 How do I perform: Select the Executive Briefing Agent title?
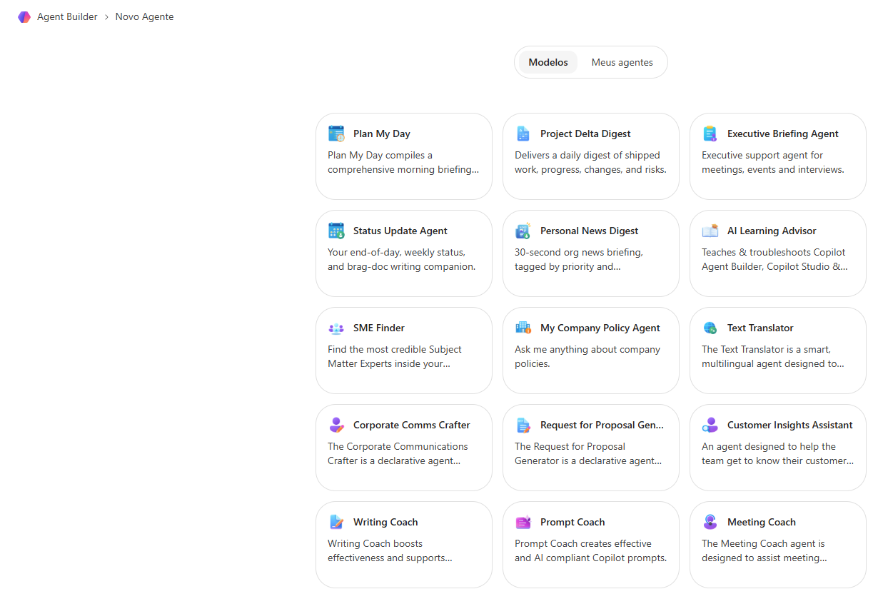click(783, 134)
